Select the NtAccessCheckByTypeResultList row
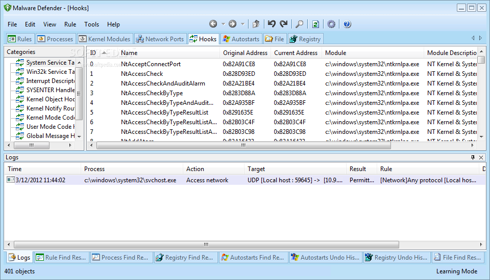The width and height of the screenshot is (490, 280). [282, 112]
